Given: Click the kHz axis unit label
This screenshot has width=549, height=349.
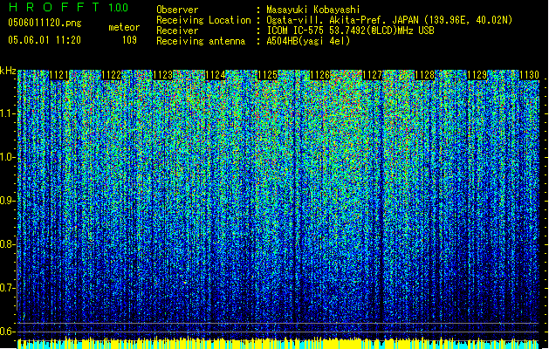Looking at the screenshot, I should [x=8, y=71].
